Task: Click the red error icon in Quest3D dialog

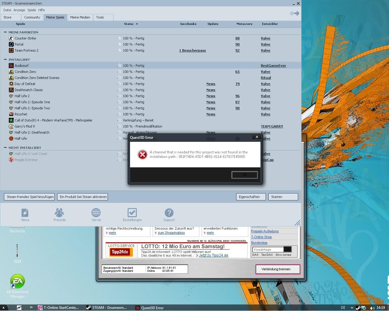Action: click(x=142, y=155)
